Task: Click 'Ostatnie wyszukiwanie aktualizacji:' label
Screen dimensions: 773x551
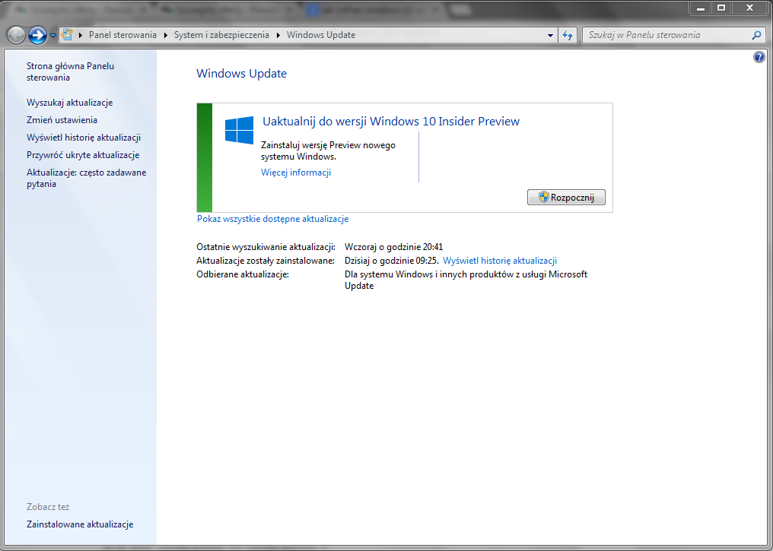Action: 266,247
